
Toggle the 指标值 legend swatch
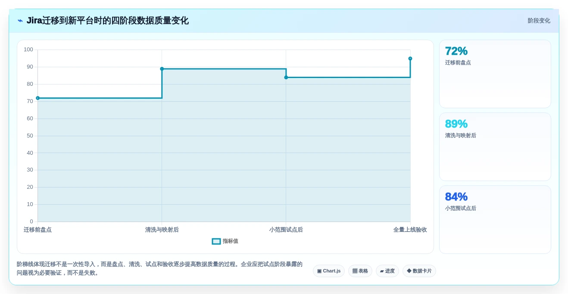coord(216,241)
